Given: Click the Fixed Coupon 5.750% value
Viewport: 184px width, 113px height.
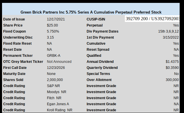Looking at the screenshot, I should click(x=53, y=31).
